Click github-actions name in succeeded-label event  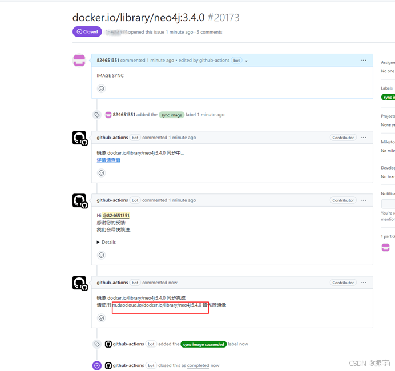pos(128,344)
